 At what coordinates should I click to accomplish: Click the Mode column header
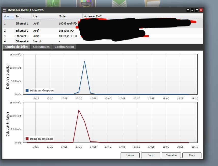[69, 16]
